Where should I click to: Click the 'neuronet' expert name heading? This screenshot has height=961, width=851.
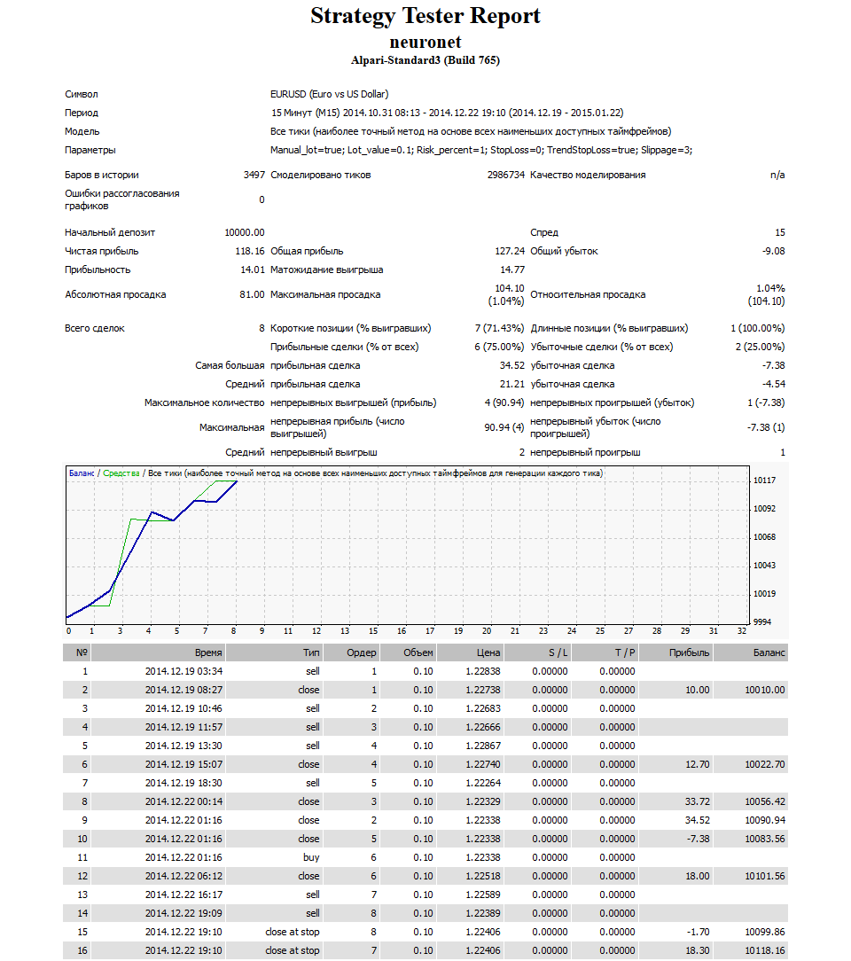pos(425,43)
